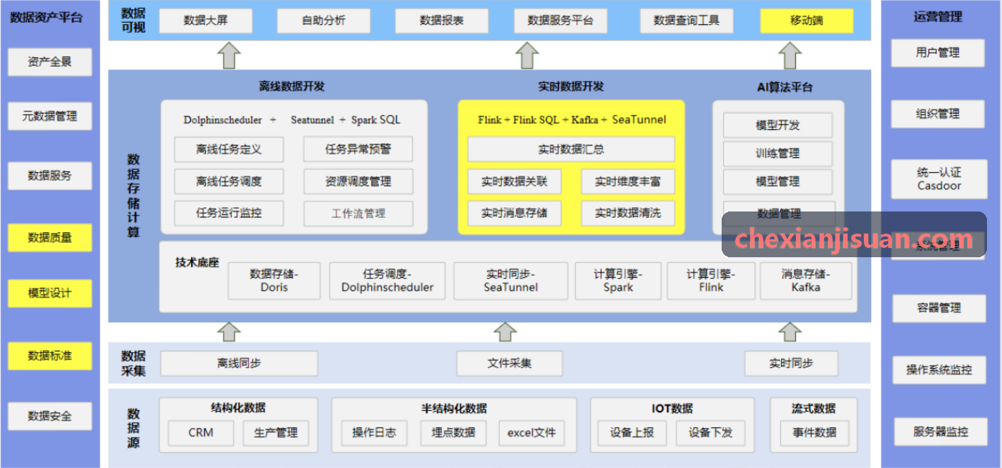
Task: Open the 操作系统监控 box
Action: pyautogui.click(x=939, y=370)
